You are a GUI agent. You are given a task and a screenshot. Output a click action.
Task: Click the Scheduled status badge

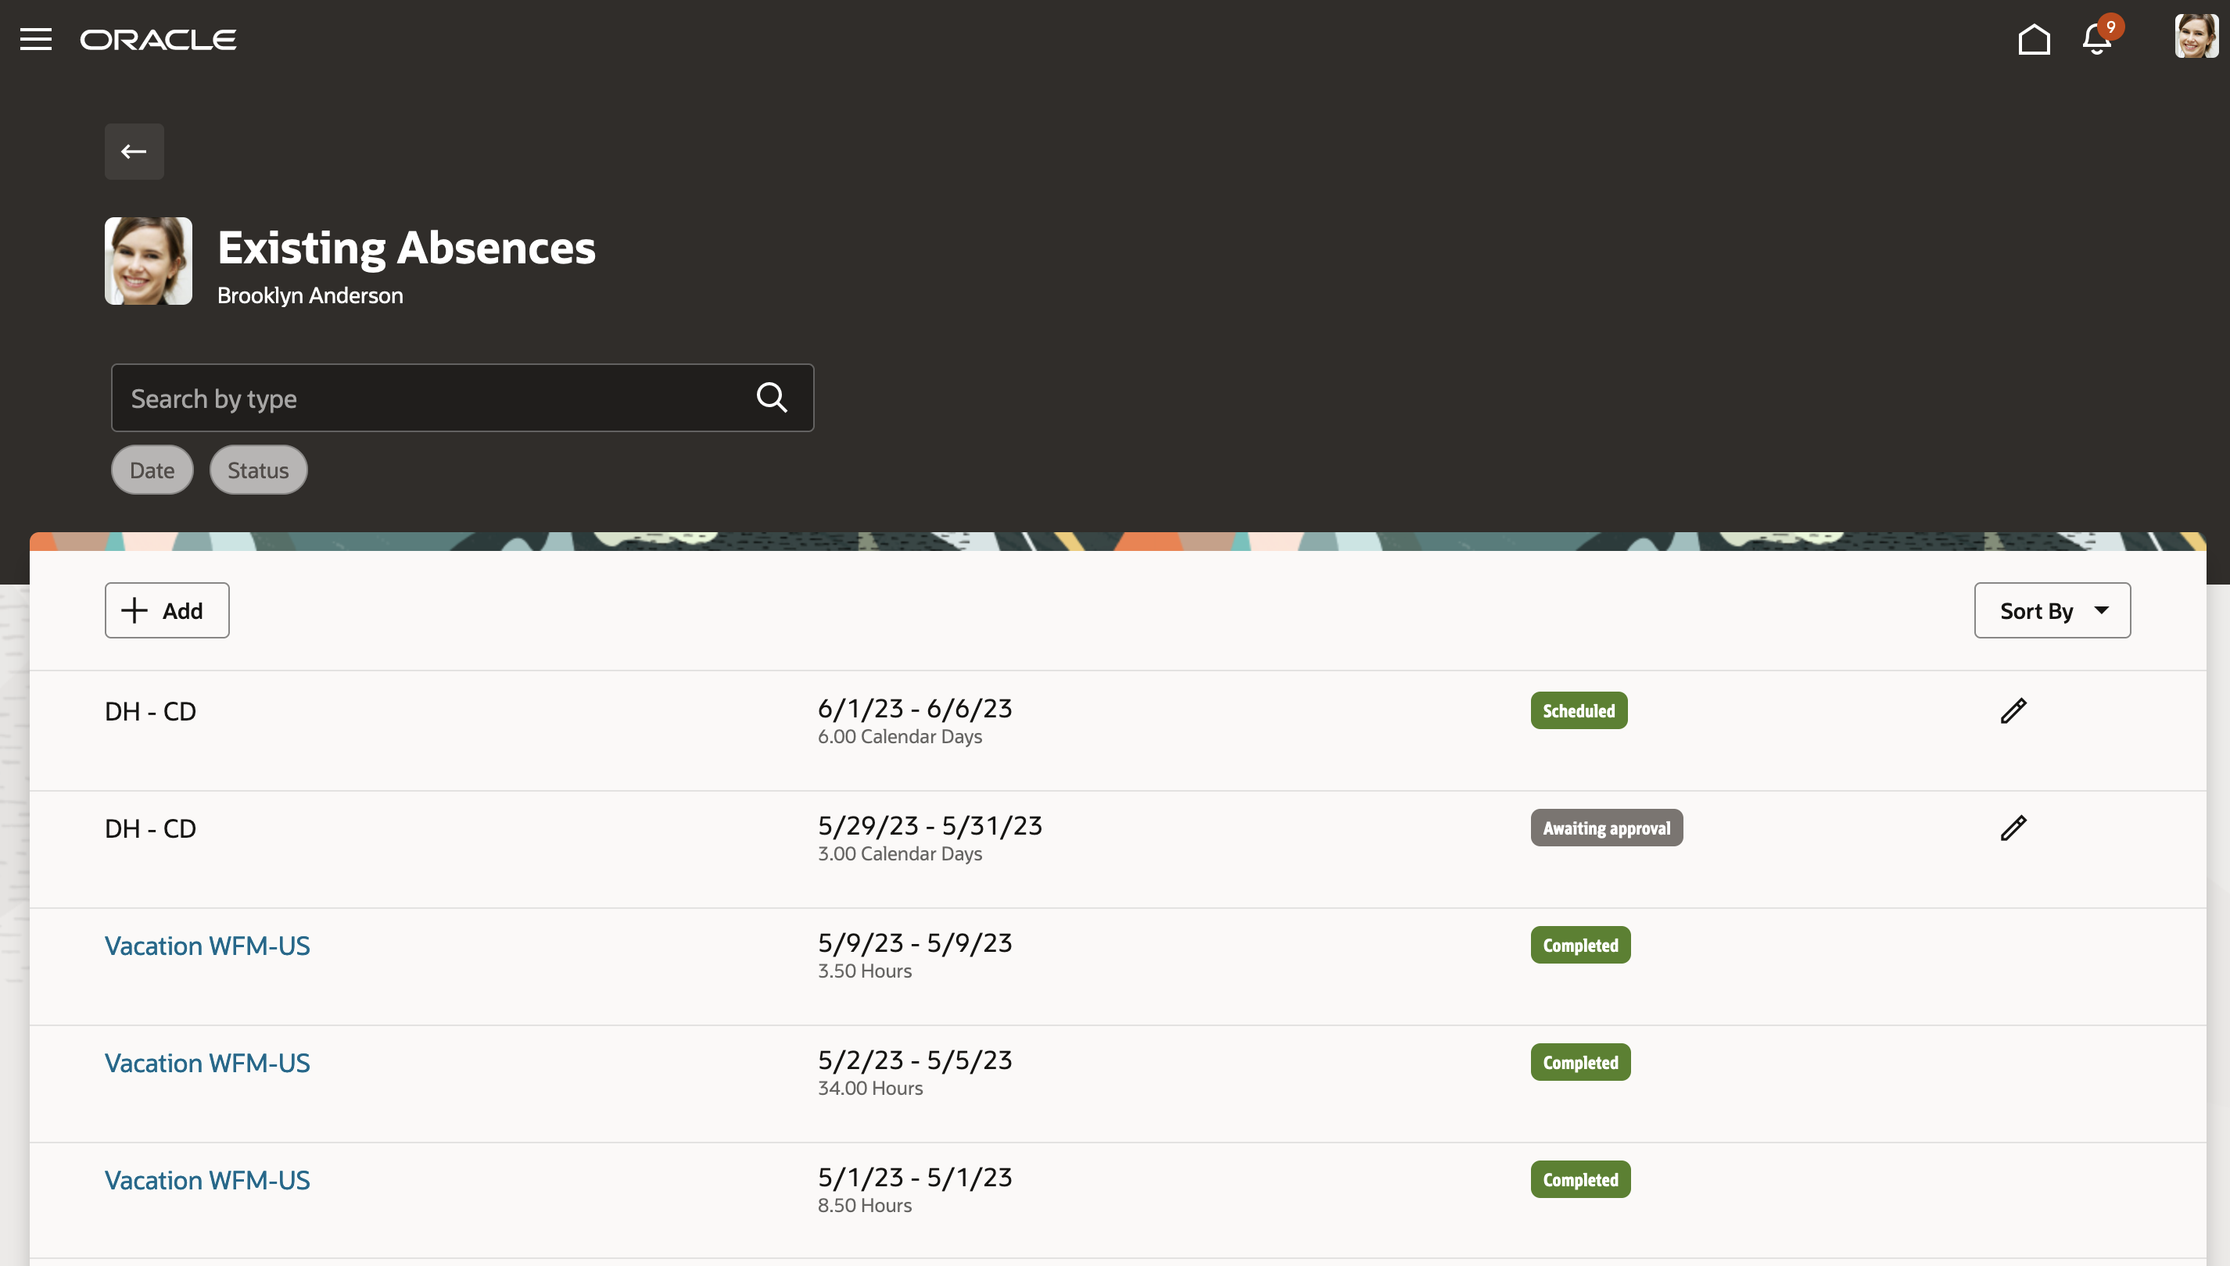[1578, 710]
